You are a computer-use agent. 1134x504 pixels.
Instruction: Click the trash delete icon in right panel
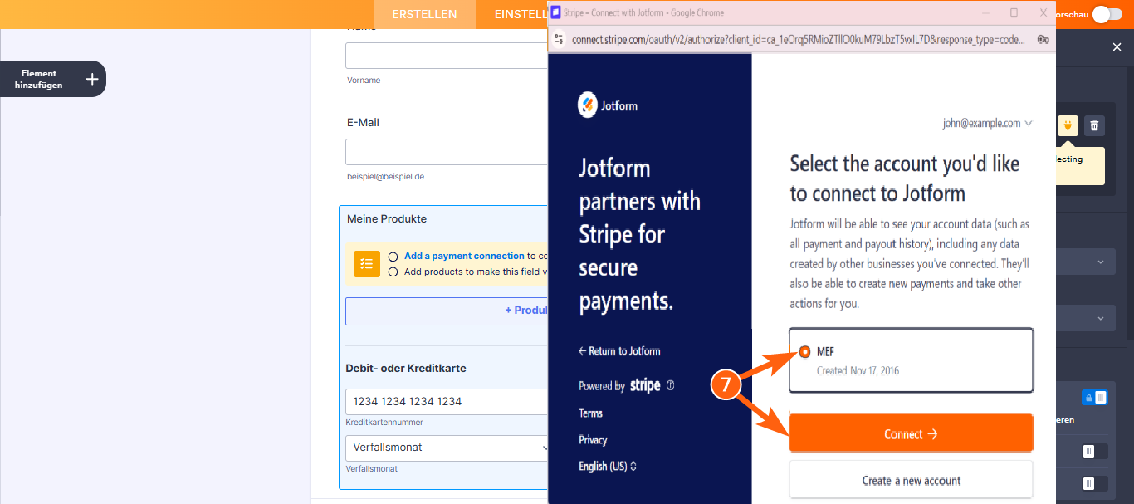click(x=1094, y=125)
